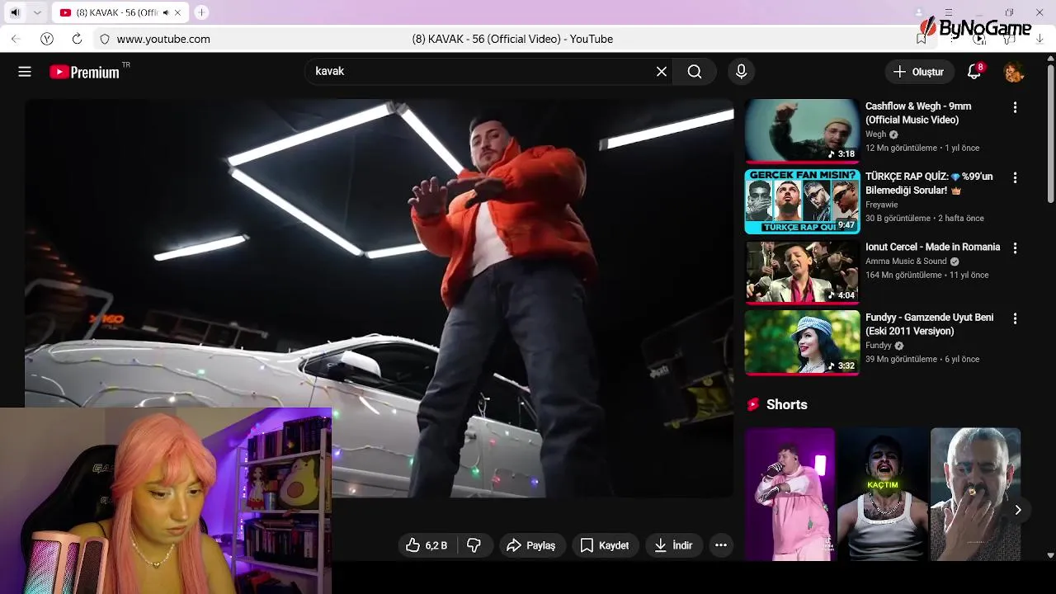Open Ionut Cercel Made in Romania thumbnail
This screenshot has height=594, width=1056.
coord(802,272)
